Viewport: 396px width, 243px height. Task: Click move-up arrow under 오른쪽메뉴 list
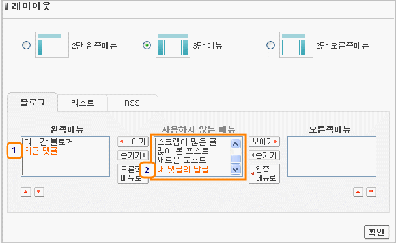[358, 192]
